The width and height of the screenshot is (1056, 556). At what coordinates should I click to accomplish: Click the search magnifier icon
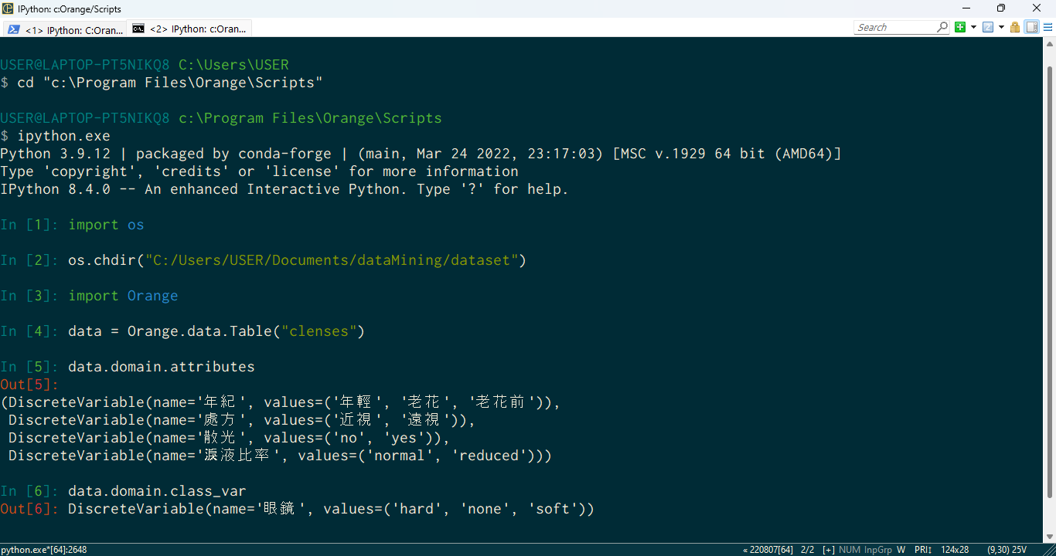pos(942,27)
